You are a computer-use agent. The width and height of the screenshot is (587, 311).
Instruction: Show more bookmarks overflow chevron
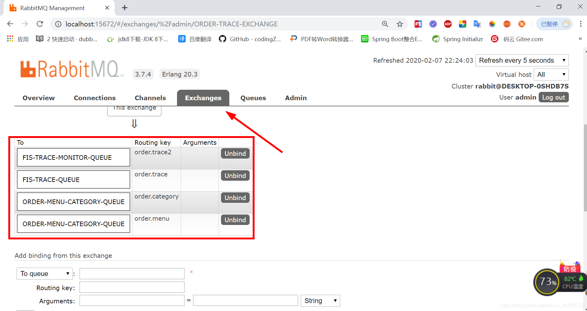580,39
